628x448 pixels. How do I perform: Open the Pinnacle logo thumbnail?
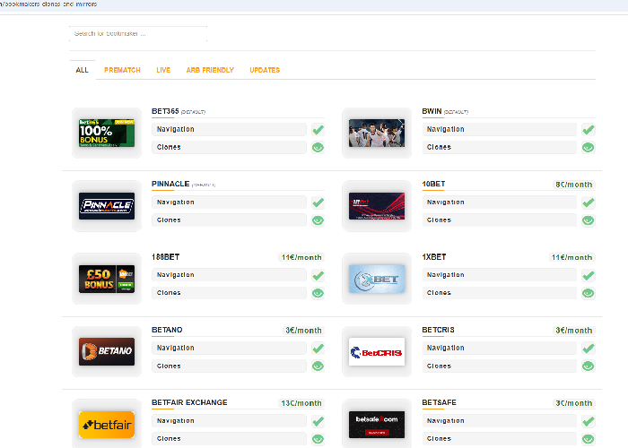[x=107, y=205]
